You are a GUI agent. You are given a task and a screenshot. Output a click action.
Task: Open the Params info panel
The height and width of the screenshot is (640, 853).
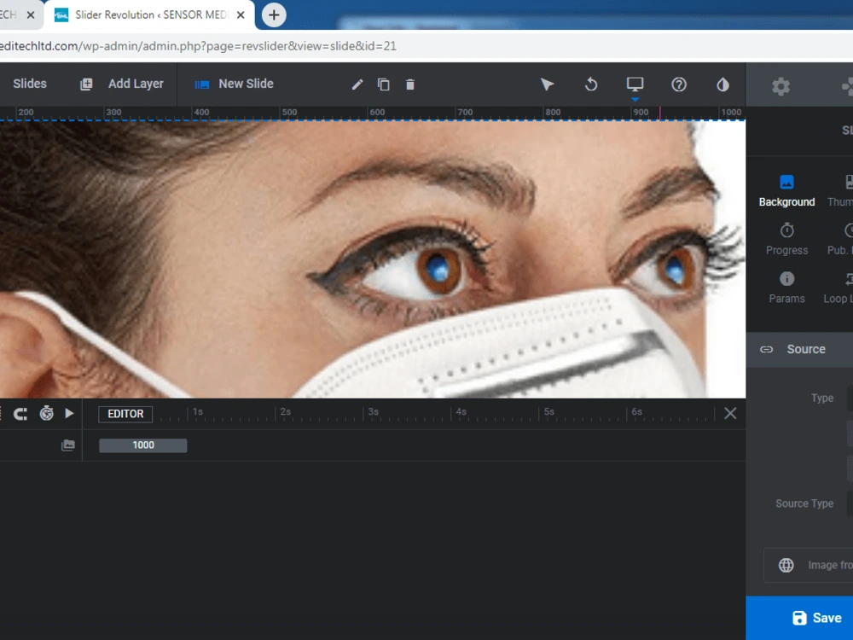click(786, 279)
